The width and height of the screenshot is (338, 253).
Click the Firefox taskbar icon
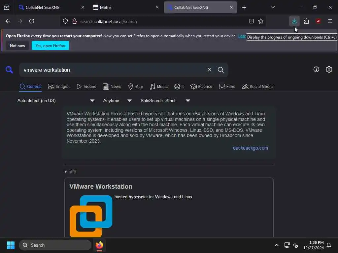point(99,245)
